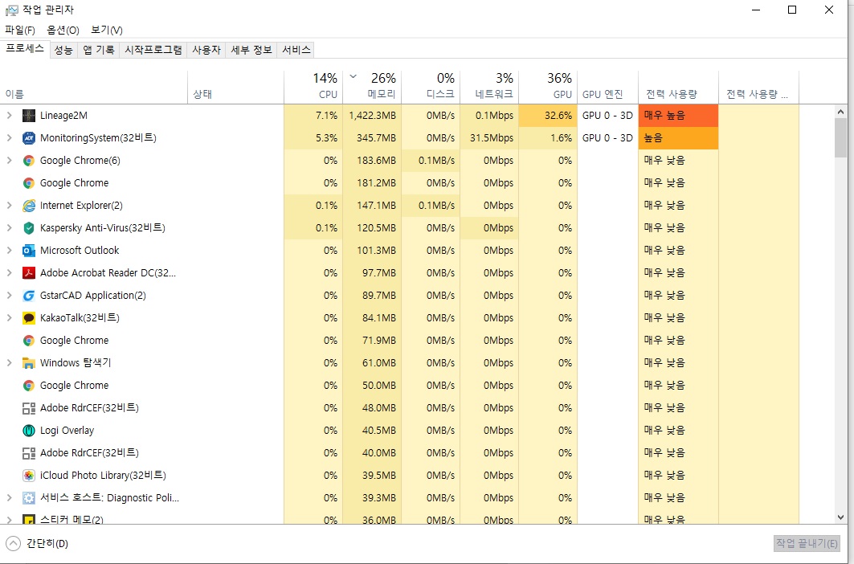Viewport: 854px width, 564px height.
Task: Click the 매우 높음 power usage cell
Action: (679, 116)
